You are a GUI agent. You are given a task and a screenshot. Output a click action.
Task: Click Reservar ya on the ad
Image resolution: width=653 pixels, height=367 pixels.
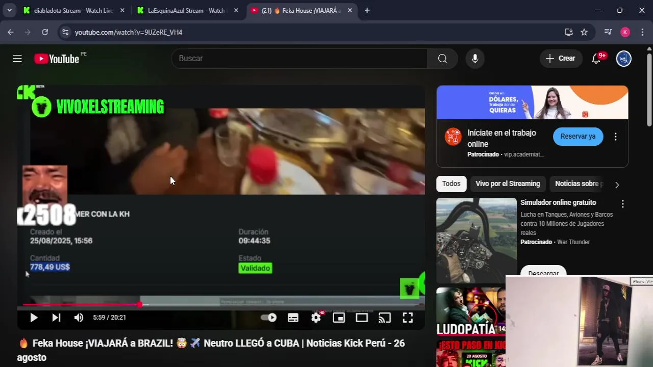(578, 137)
